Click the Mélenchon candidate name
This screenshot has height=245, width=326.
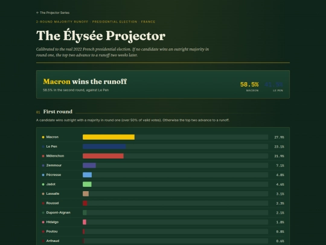pyautogui.click(x=55, y=156)
